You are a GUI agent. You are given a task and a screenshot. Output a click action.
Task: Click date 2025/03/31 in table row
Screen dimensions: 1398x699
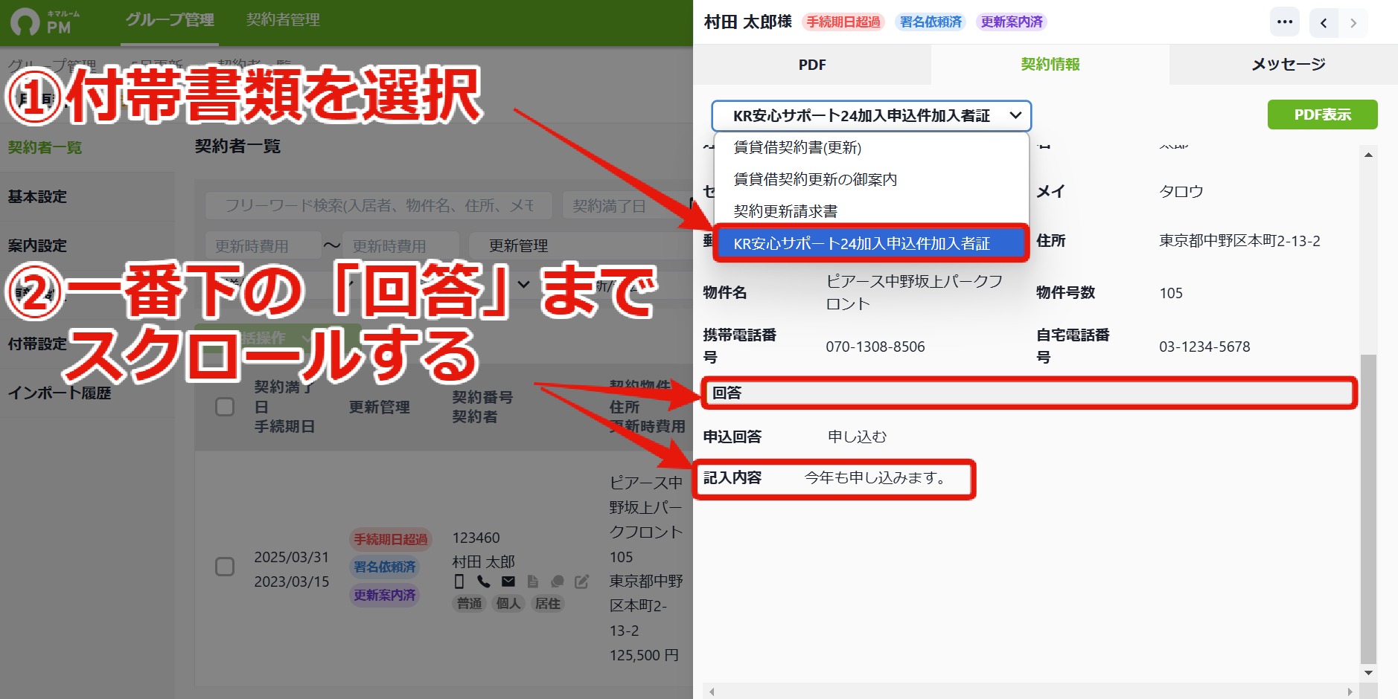point(292,557)
